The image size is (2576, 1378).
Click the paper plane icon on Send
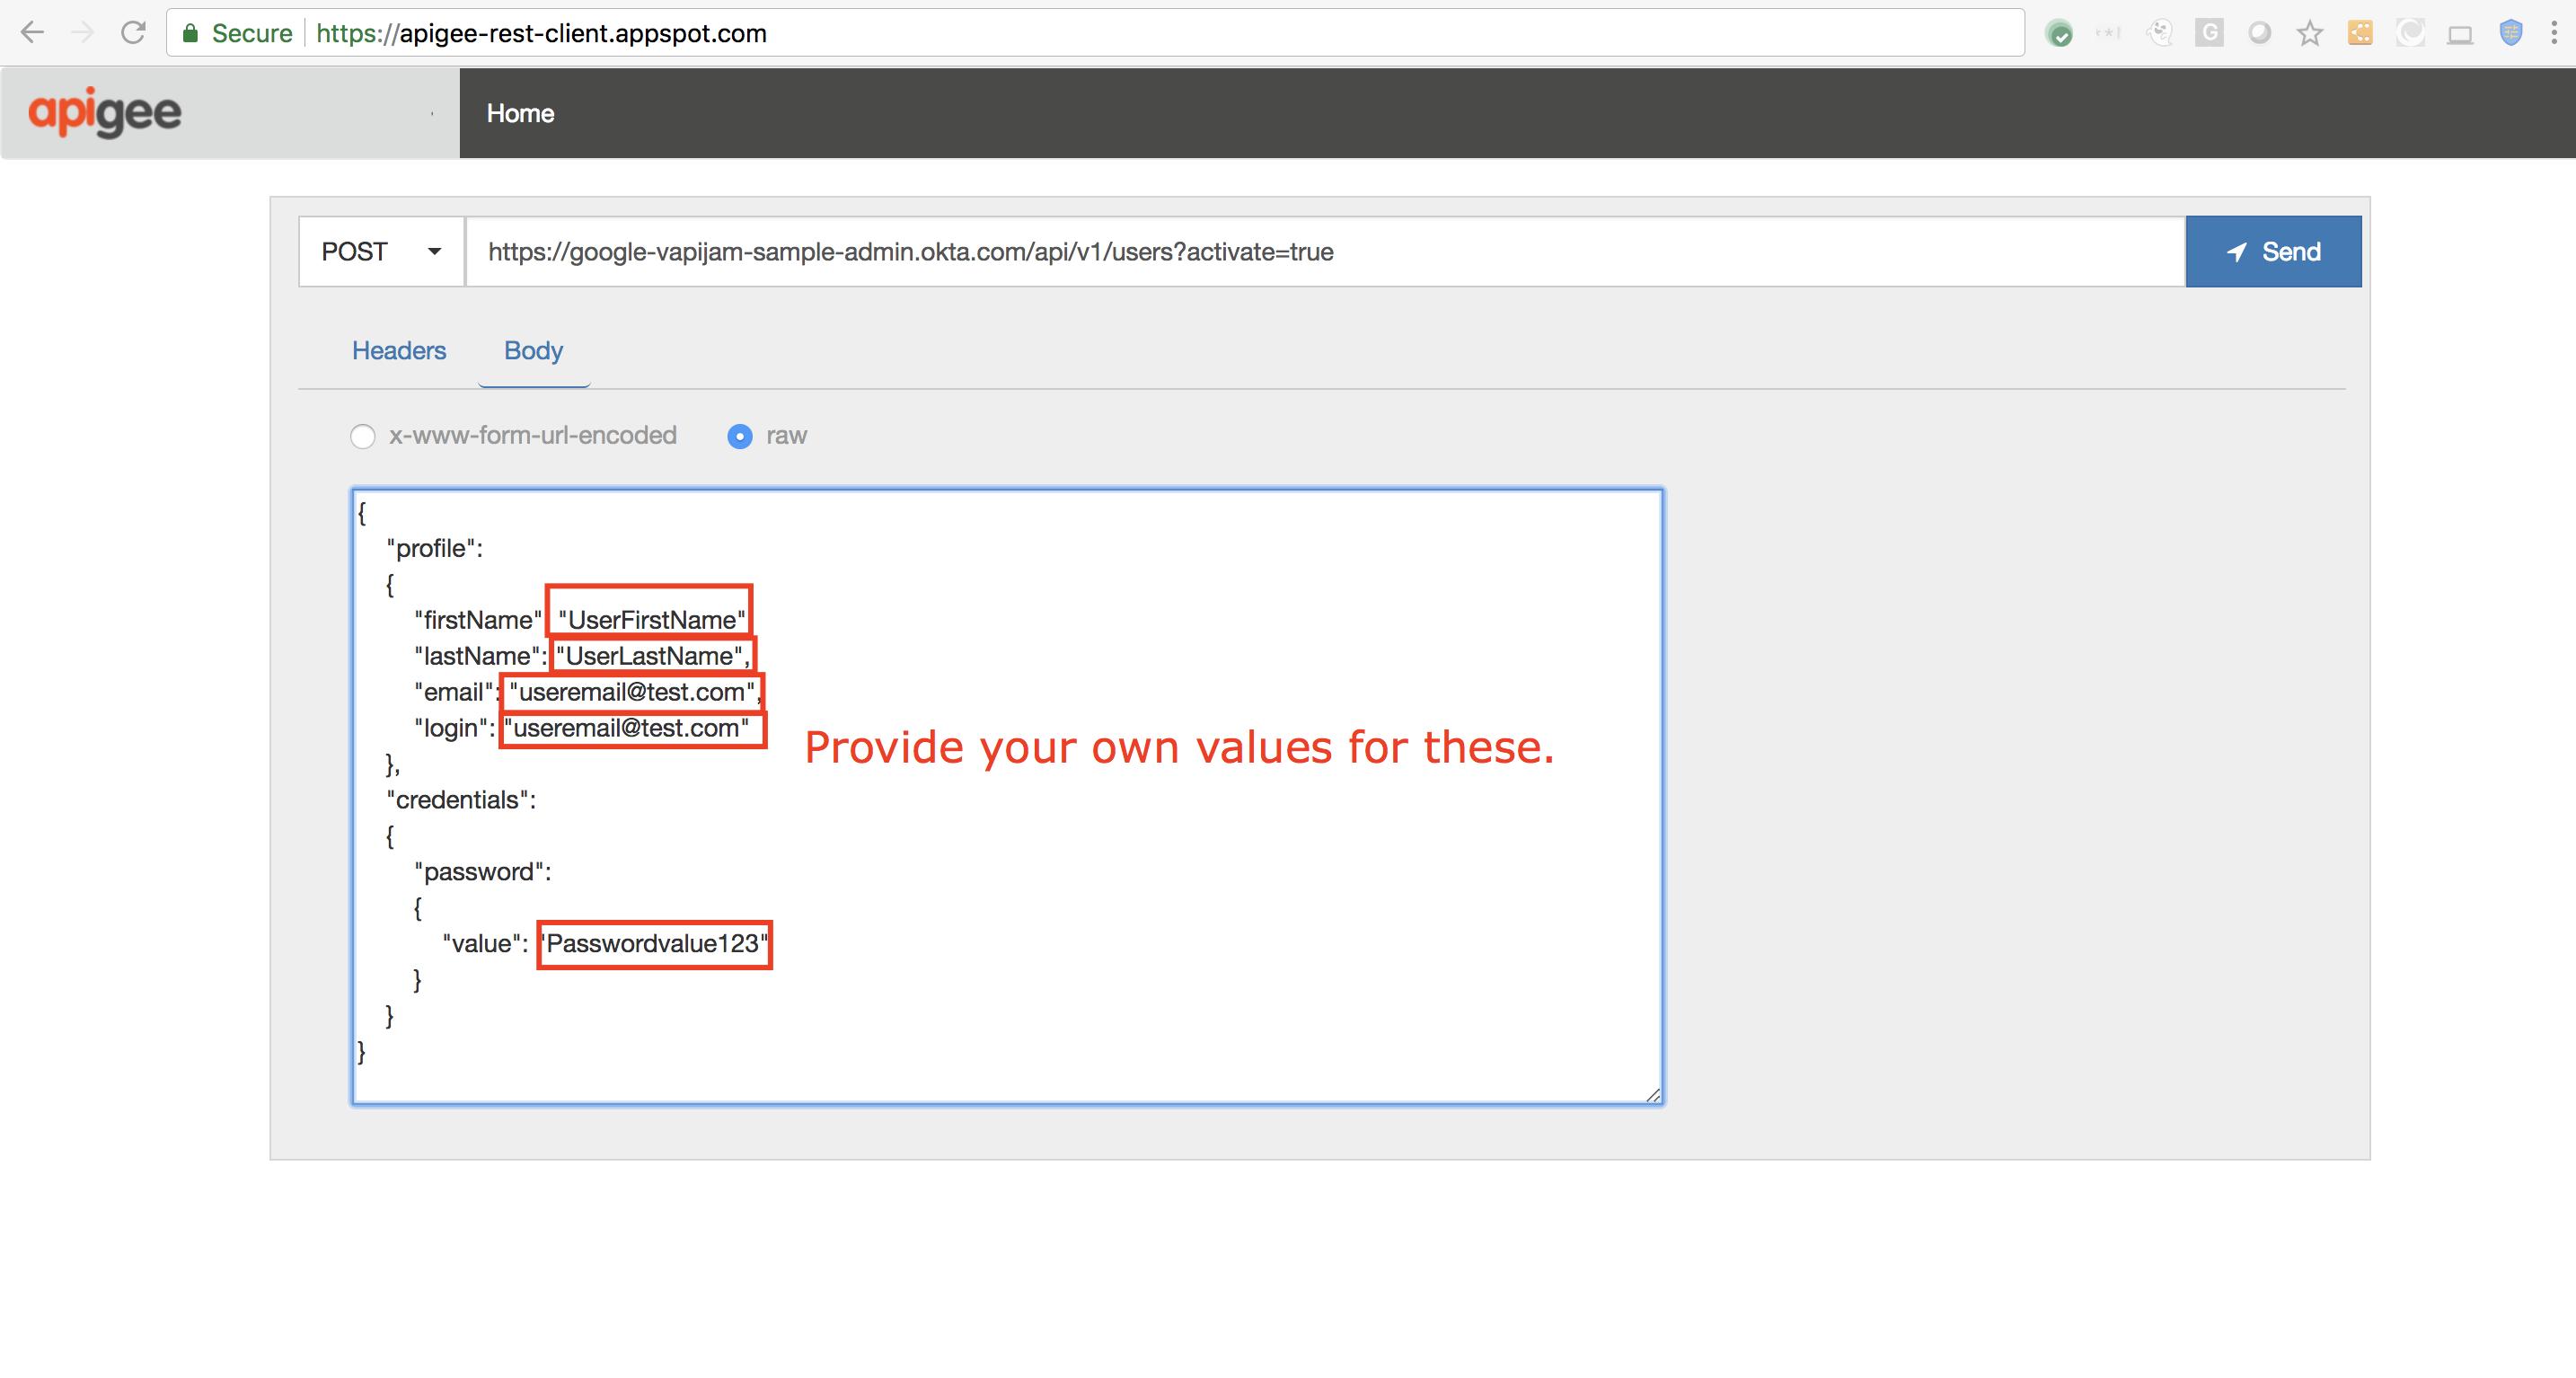2237,252
